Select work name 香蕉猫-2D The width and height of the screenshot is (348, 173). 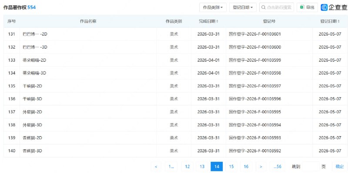32,138
